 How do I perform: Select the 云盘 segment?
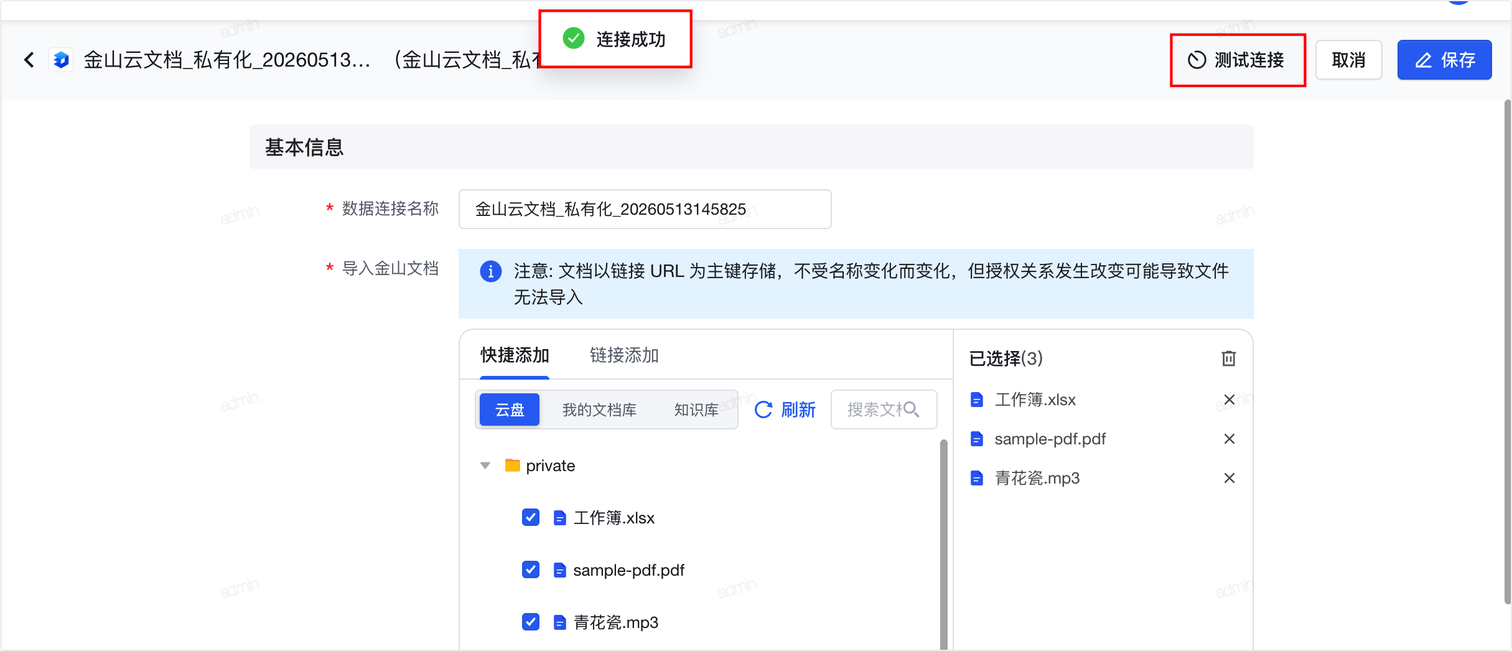pos(510,410)
